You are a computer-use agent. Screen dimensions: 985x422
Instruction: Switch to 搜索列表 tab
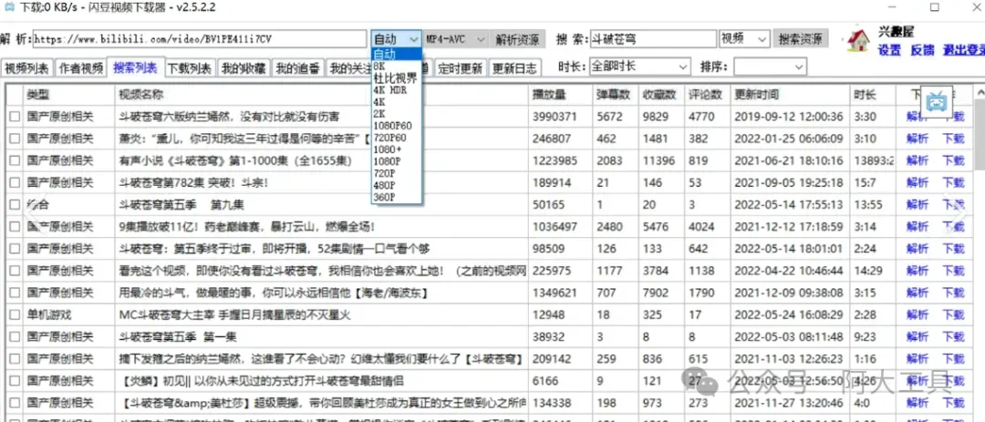(136, 67)
